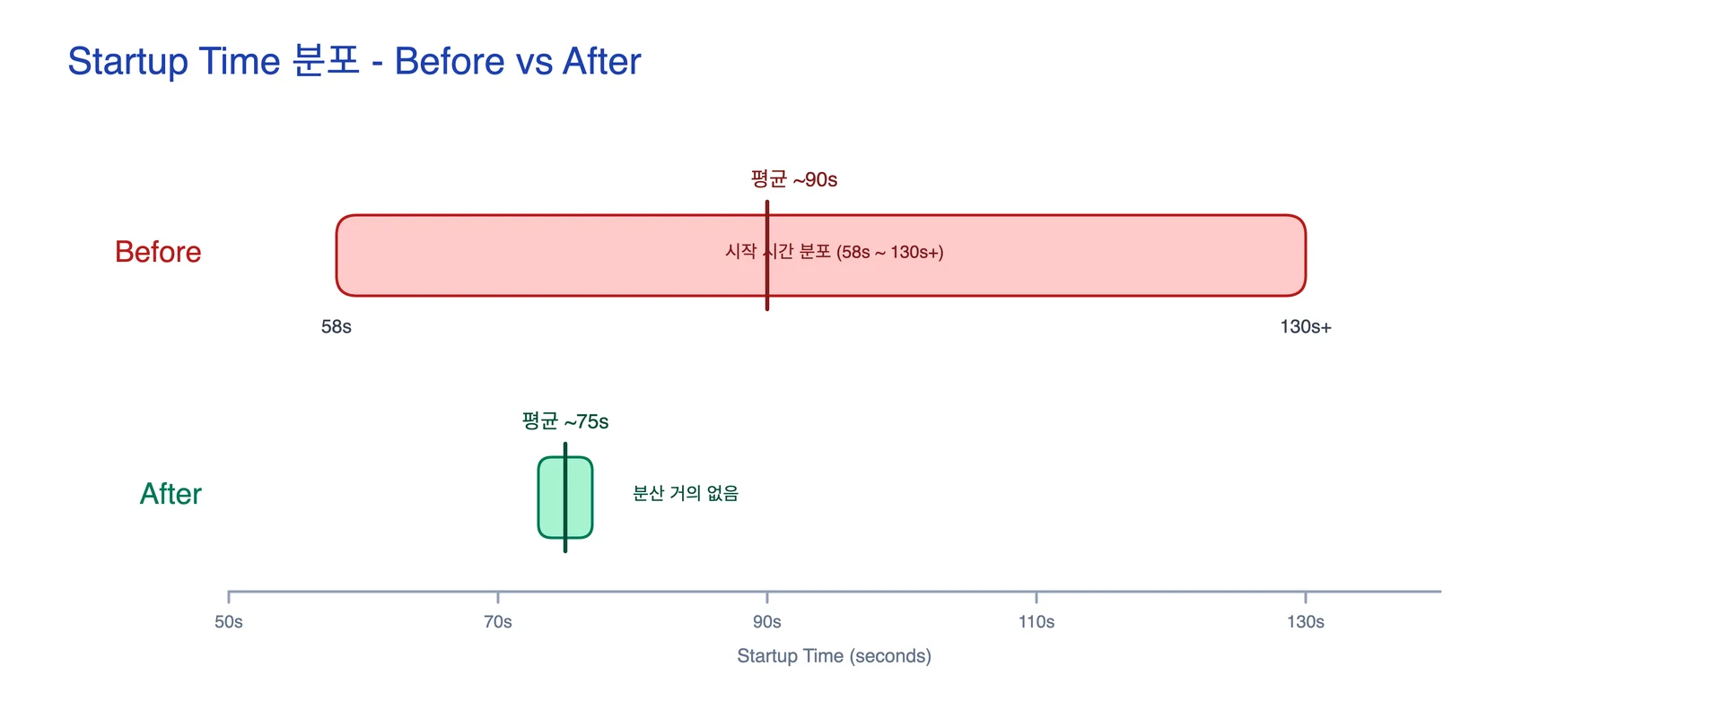The height and width of the screenshot is (718, 1723).
Task: Select the "Startup Time (seconds)" axis title
Action: 834,656
